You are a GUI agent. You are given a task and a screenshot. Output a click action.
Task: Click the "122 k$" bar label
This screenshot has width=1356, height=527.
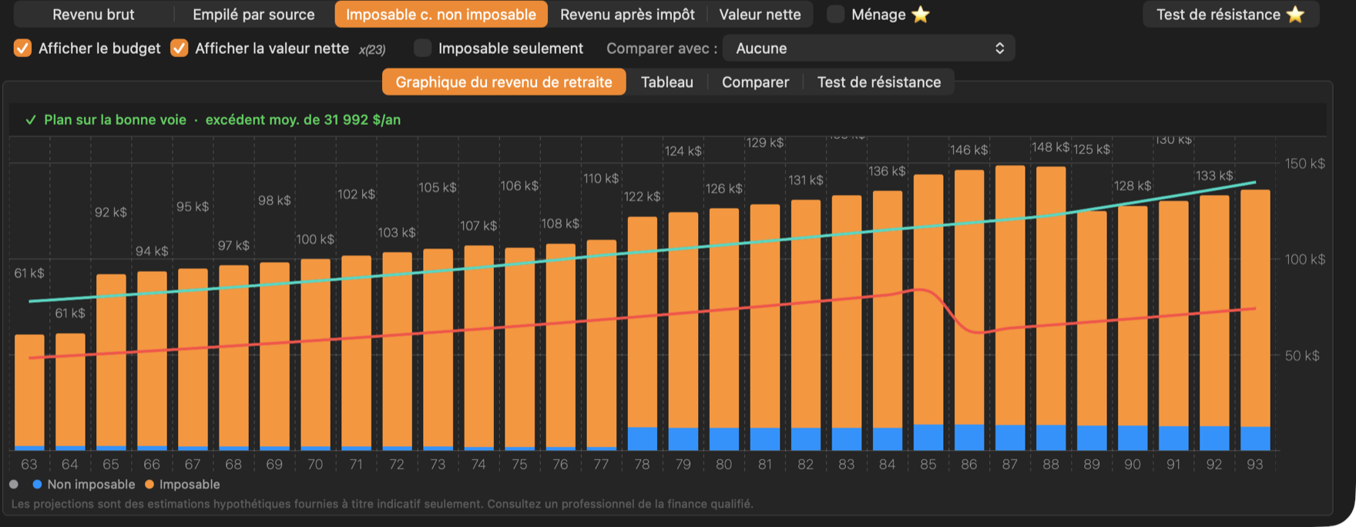coord(643,196)
